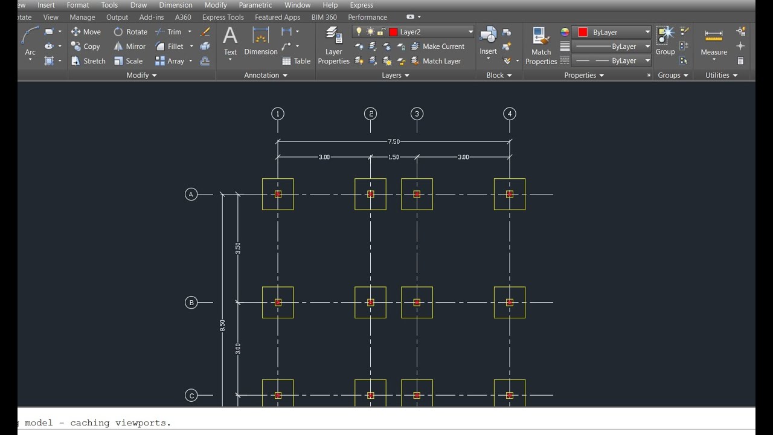Click the ByLayer red color swatch
The image size is (773, 435).
coord(583,32)
